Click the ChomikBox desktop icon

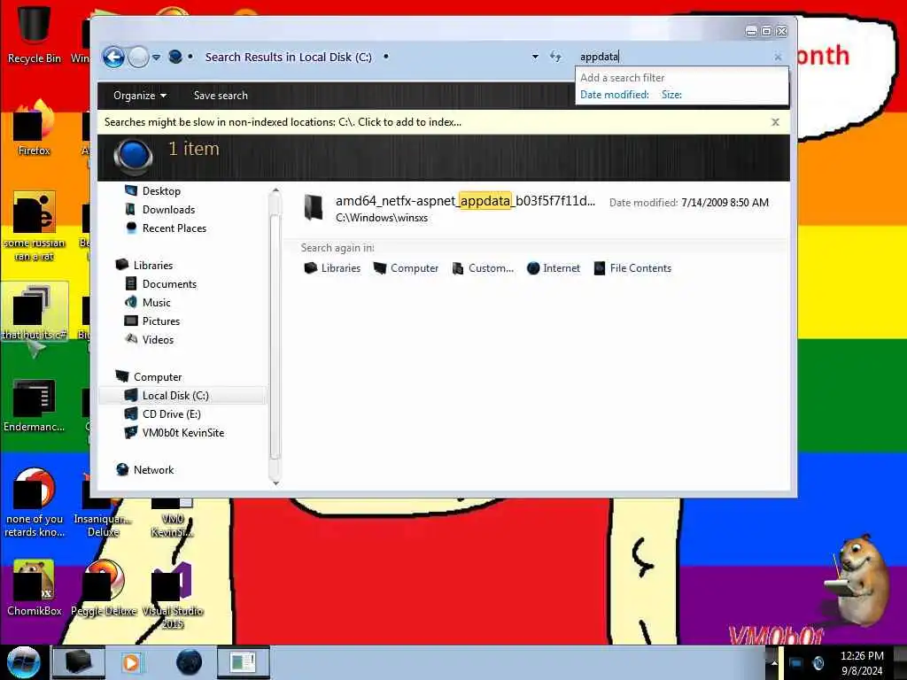point(35,587)
